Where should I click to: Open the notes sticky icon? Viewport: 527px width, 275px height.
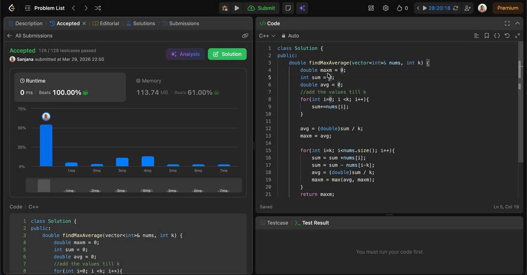point(288,8)
